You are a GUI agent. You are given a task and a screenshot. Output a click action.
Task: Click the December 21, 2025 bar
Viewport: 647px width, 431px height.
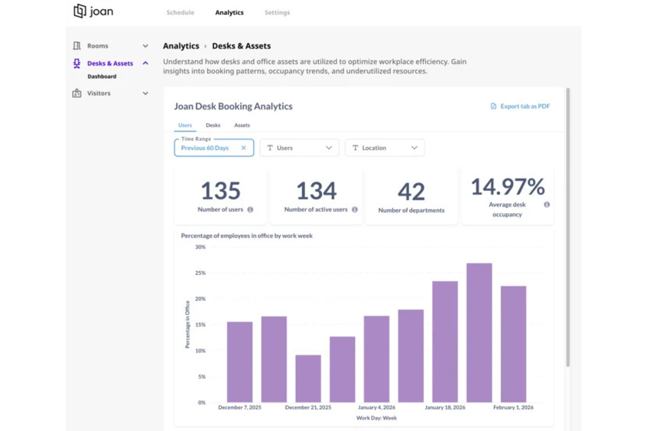click(308, 379)
